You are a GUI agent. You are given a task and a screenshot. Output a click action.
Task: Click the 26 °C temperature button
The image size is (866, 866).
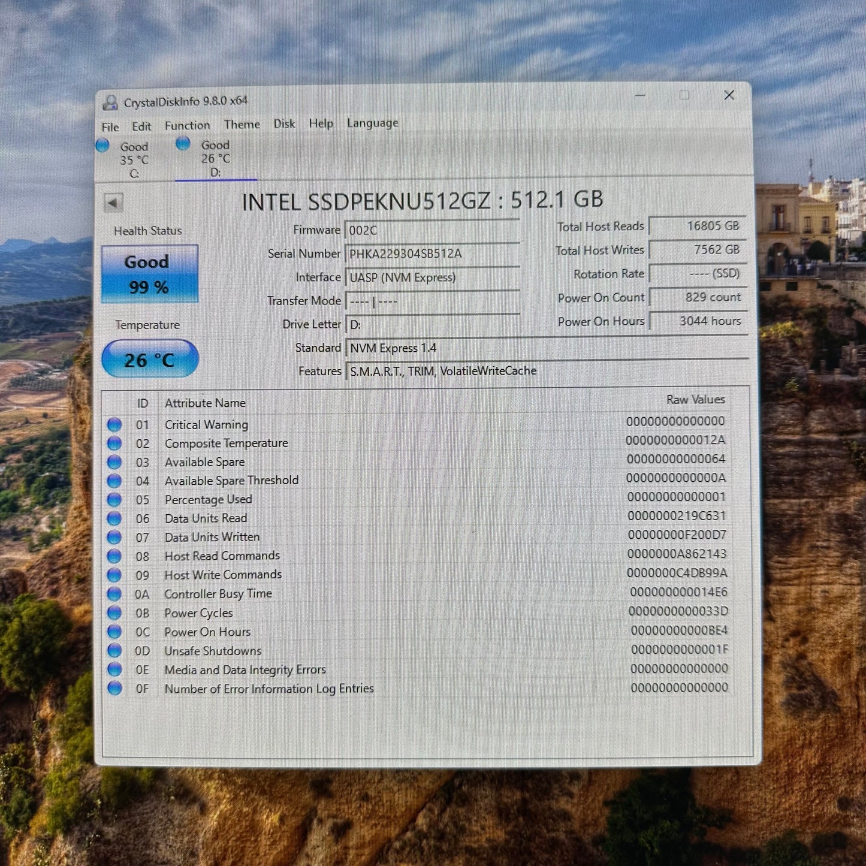click(x=150, y=359)
